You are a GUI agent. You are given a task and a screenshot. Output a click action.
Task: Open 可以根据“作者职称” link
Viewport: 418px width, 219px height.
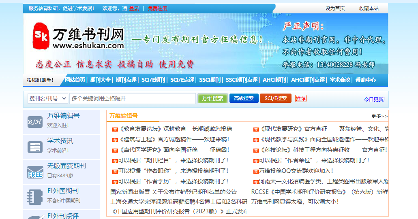coord(173,171)
